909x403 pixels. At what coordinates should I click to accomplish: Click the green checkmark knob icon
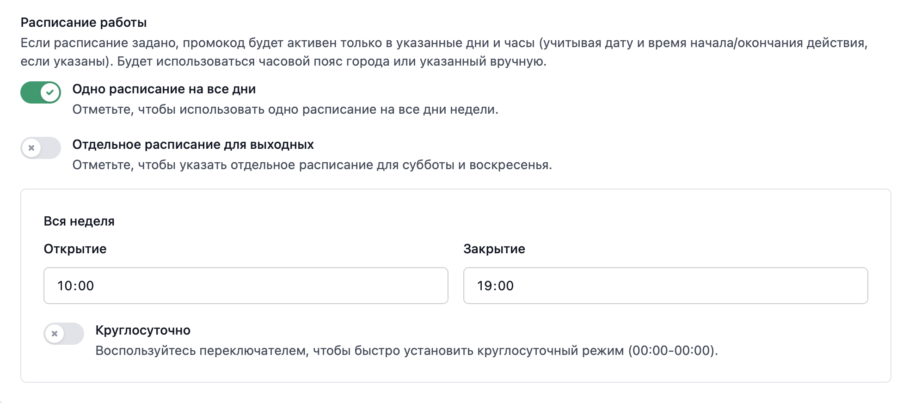point(50,92)
